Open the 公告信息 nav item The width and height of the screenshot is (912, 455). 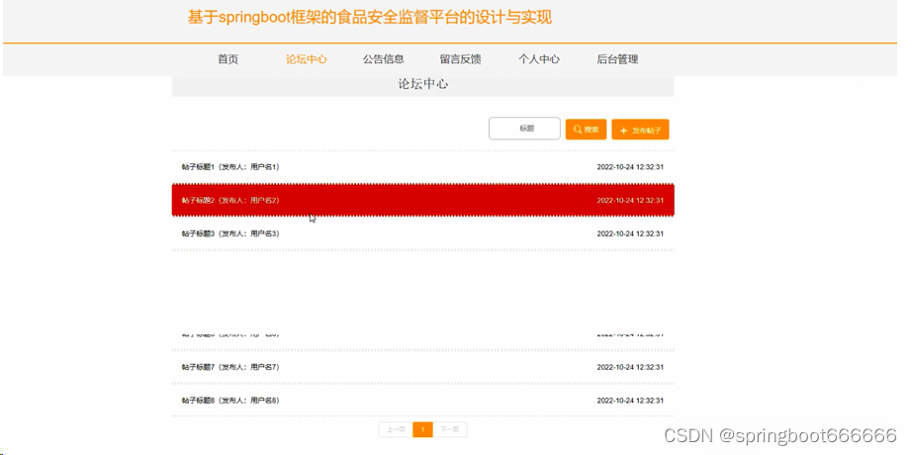coord(384,59)
